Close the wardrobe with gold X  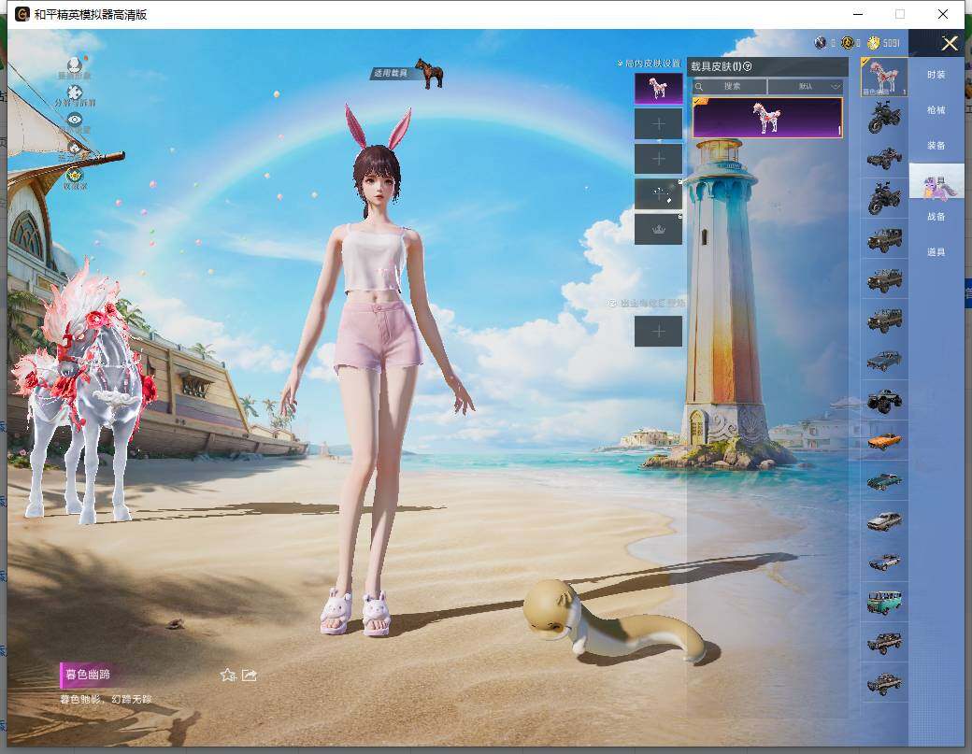point(949,43)
